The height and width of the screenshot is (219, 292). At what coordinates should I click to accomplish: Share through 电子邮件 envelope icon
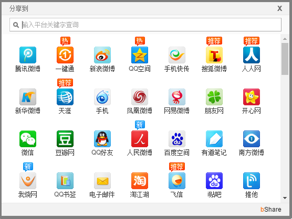tap(102, 181)
